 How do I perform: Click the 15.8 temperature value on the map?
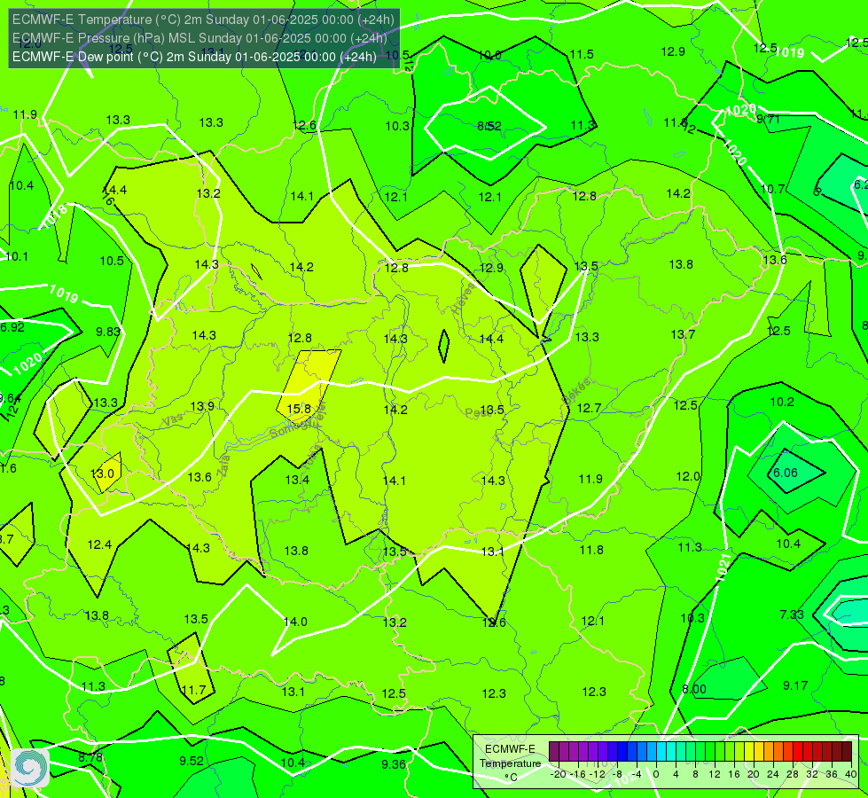point(299,409)
